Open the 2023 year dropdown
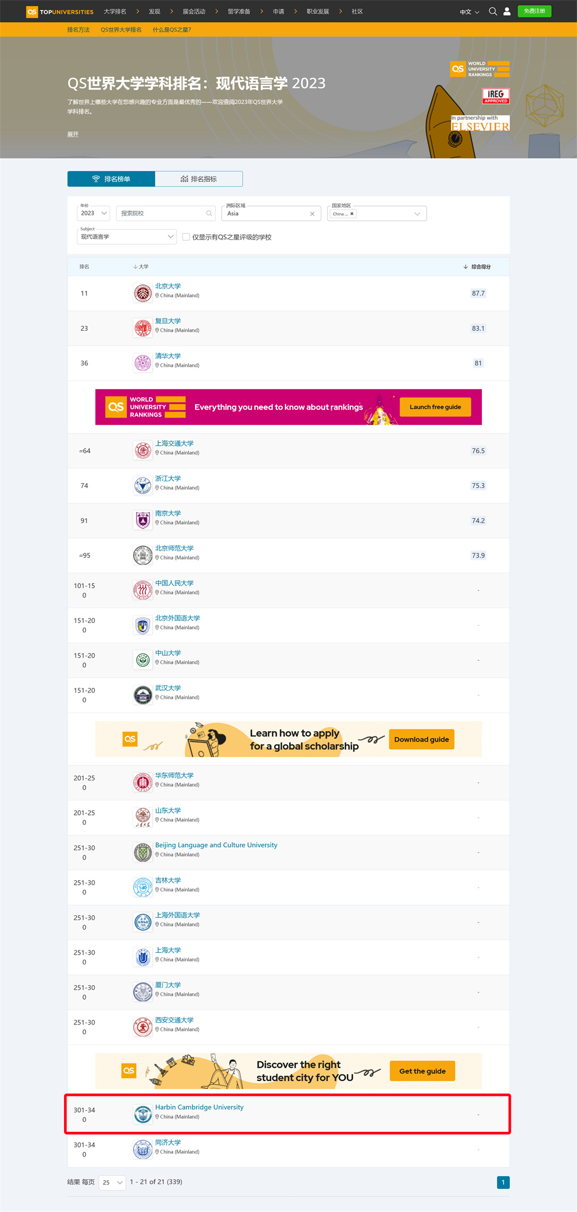Viewport: 577px width, 1212px height. [93, 214]
